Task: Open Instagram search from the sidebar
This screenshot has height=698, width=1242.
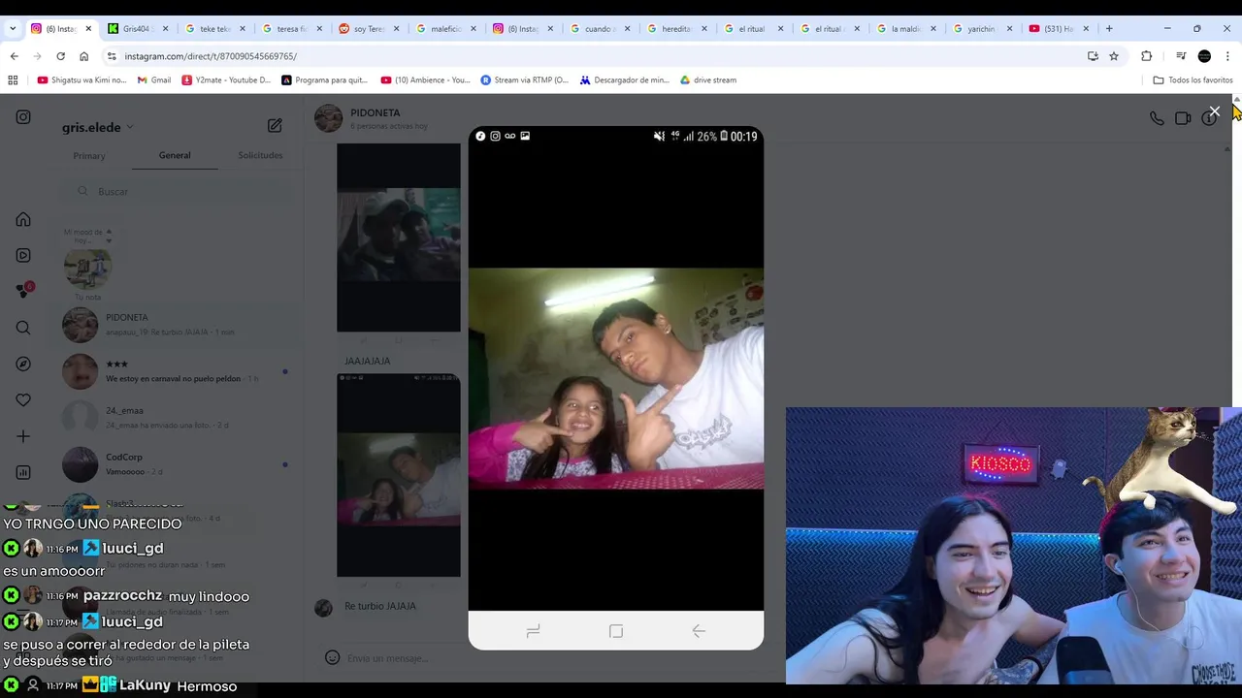Action: 23,328
